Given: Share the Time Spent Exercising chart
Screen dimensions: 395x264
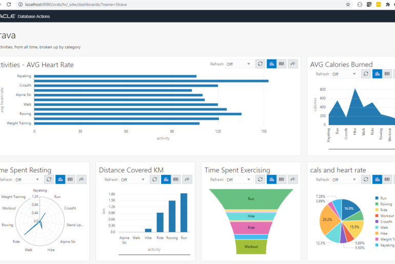Looking at the screenshot, I should [293, 179].
